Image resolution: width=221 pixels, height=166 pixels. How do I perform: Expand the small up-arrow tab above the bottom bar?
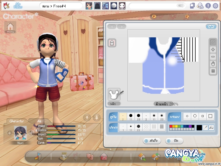coord(110,149)
